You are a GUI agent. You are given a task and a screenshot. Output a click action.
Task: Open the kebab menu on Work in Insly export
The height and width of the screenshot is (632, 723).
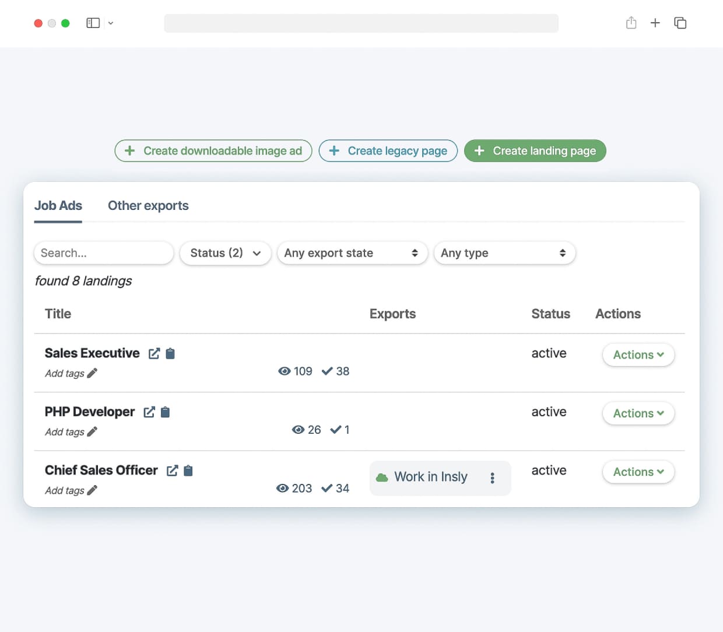(492, 478)
